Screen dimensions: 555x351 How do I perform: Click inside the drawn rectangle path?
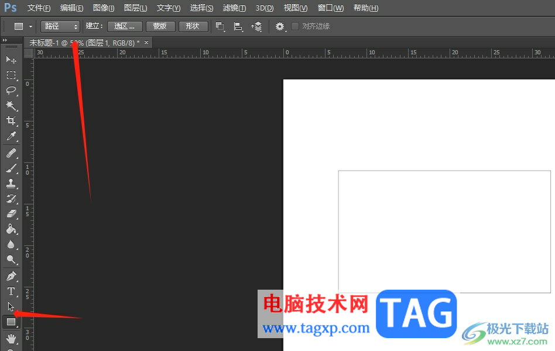point(444,232)
